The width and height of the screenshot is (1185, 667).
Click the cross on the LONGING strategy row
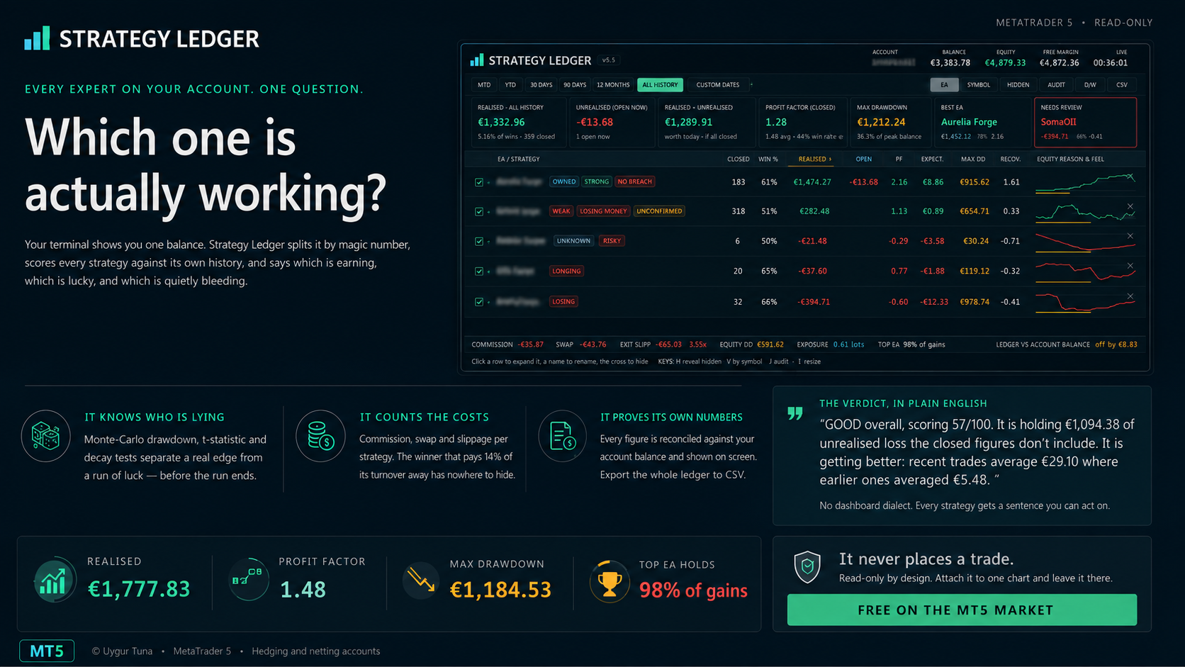(x=1130, y=266)
